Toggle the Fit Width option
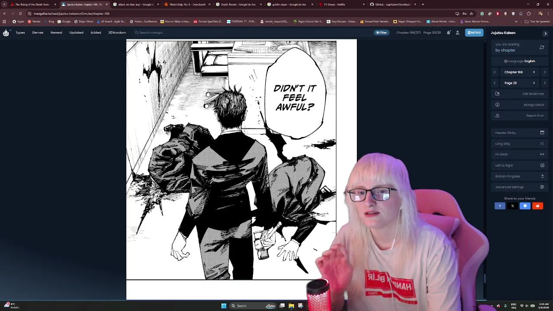Viewport: 553px width, 311px height. tap(520, 154)
